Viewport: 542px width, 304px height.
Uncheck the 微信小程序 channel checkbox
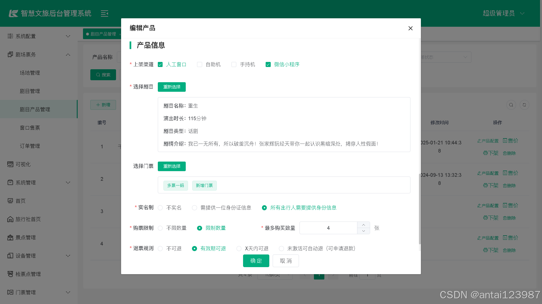268,64
